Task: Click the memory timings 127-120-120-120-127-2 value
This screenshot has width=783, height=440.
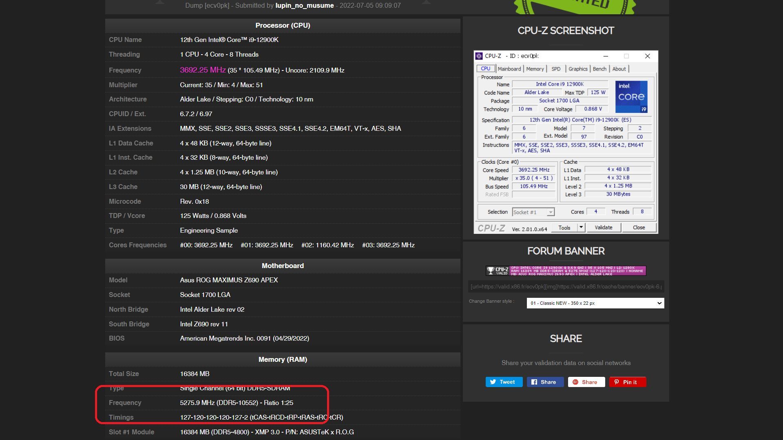Action: [261, 418]
